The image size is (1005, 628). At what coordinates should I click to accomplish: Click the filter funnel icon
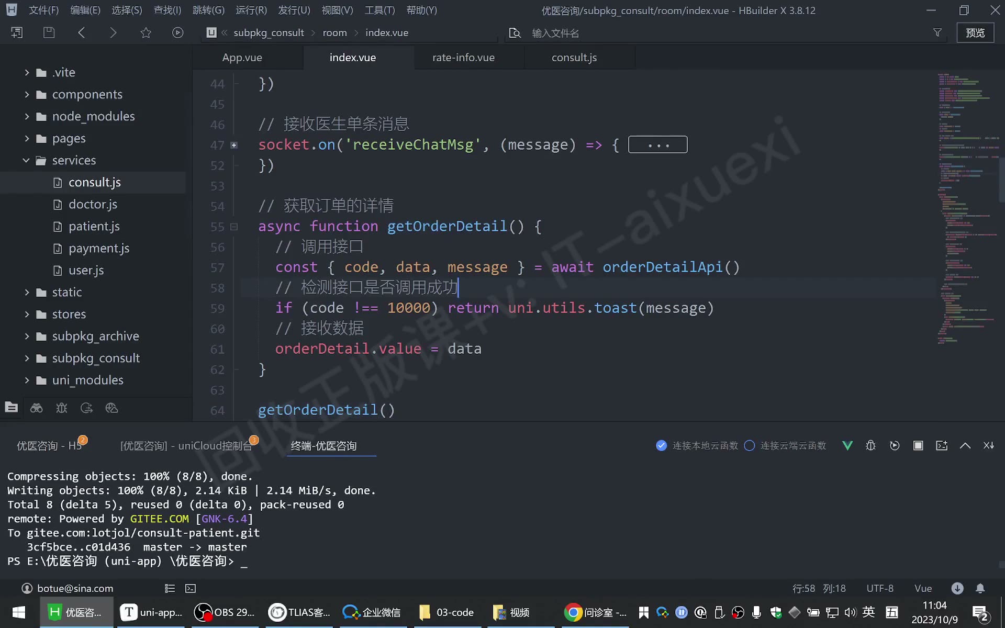[937, 32]
